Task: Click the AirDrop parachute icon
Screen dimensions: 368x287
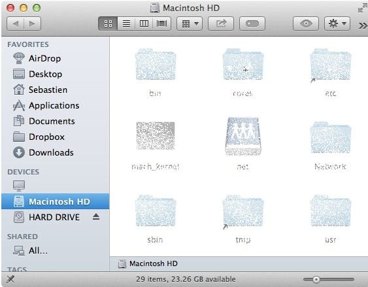Action: point(19,58)
